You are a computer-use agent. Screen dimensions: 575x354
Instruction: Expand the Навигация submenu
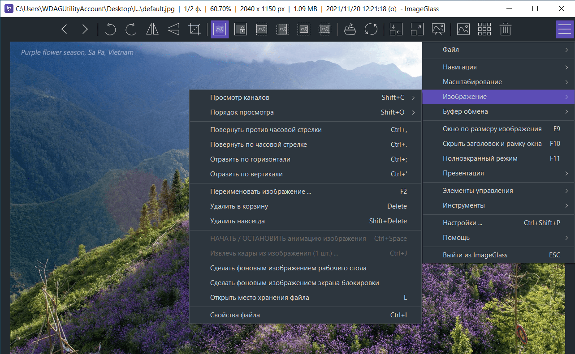tap(498, 67)
